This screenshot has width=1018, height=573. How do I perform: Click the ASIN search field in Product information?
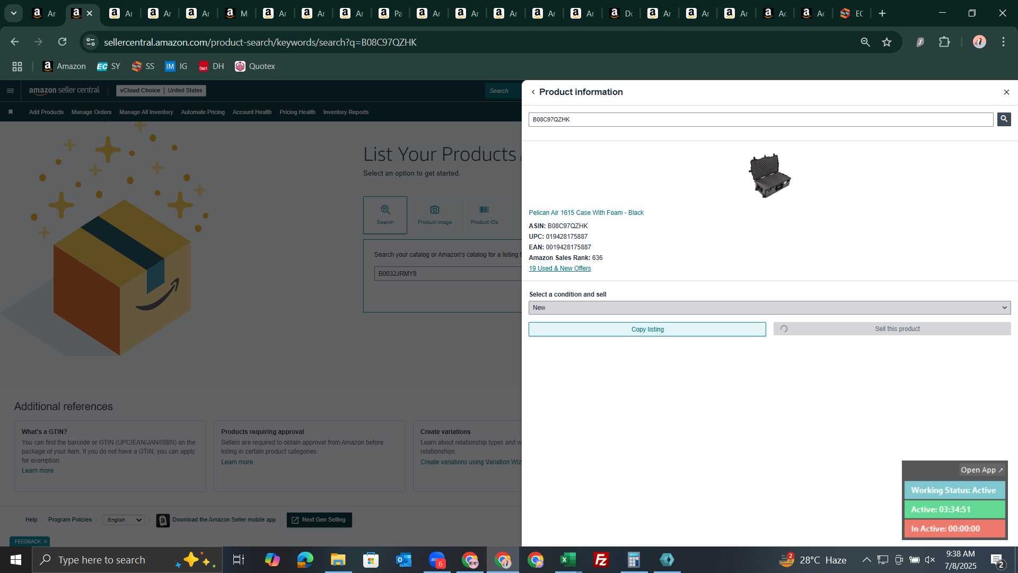[761, 119]
